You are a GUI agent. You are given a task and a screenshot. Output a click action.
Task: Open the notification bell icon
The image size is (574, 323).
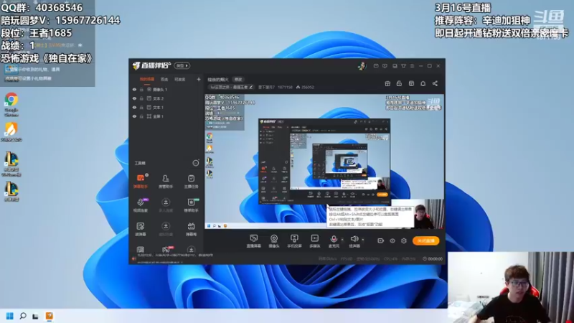423,83
